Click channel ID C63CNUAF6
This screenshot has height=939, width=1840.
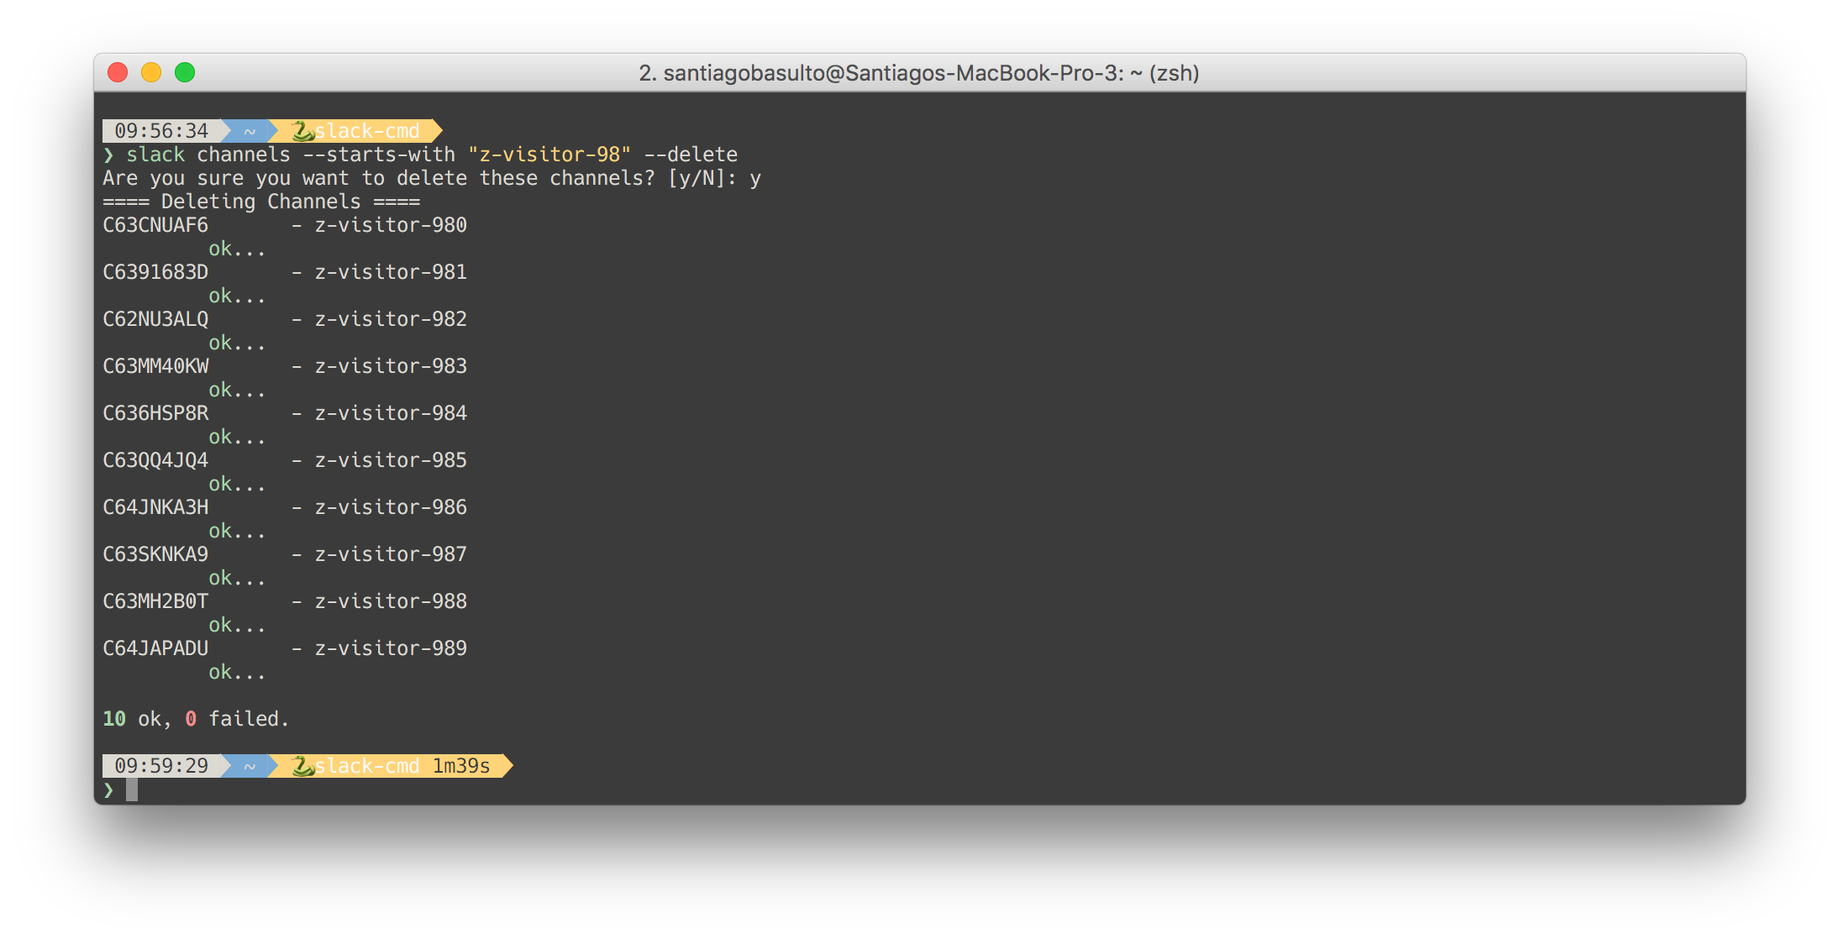155,225
